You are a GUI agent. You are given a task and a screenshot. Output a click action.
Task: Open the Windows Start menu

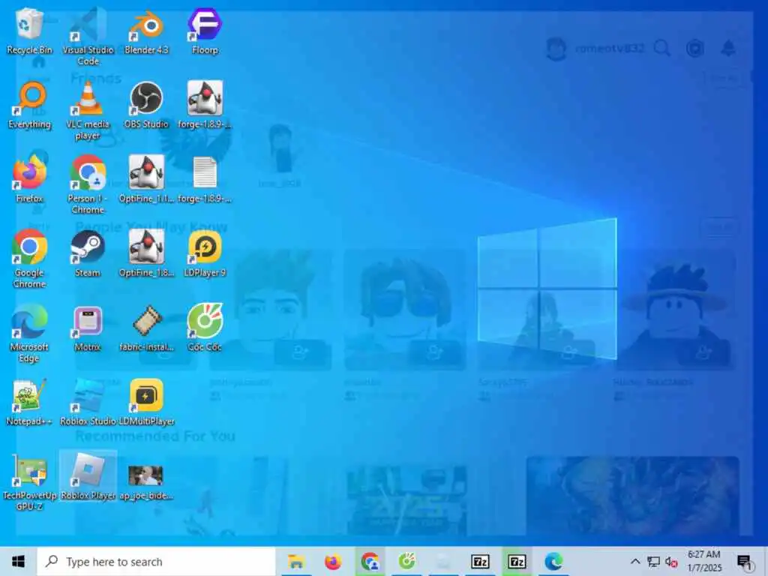(18, 561)
